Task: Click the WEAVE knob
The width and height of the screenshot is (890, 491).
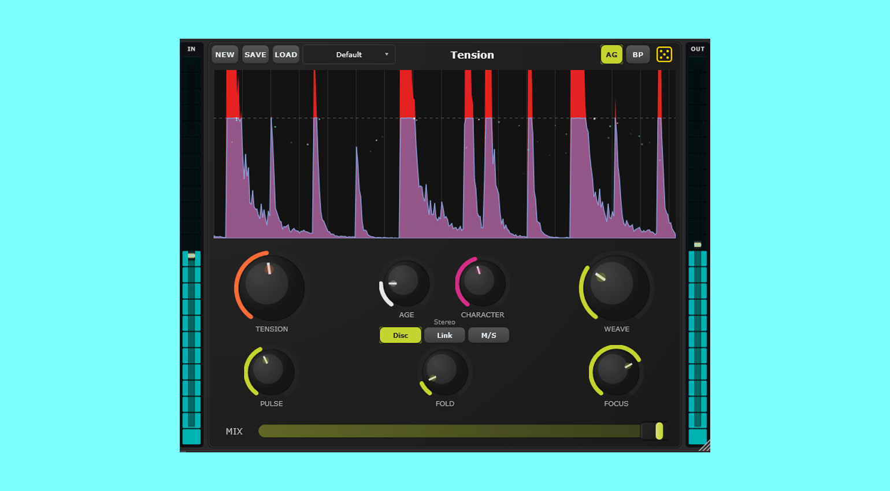Action: pyautogui.click(x=614, y=287)
